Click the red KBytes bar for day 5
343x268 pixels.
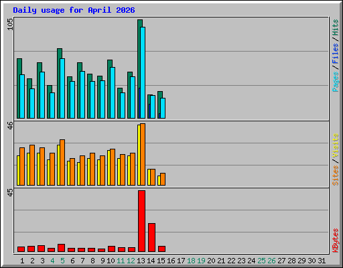coord(61,248)
